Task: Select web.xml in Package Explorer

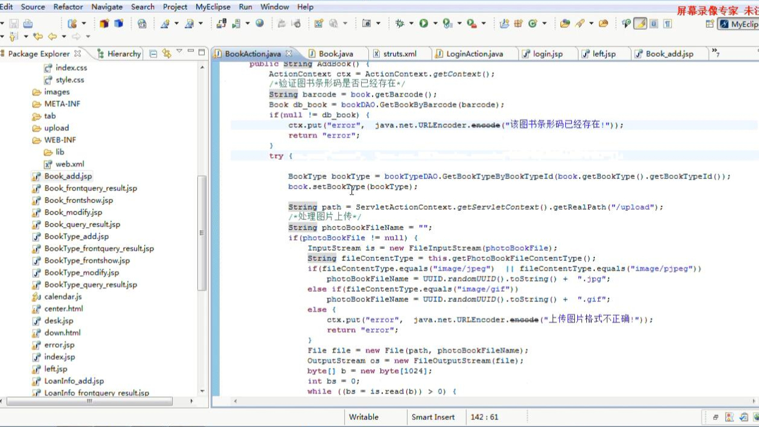Action: 70,164
